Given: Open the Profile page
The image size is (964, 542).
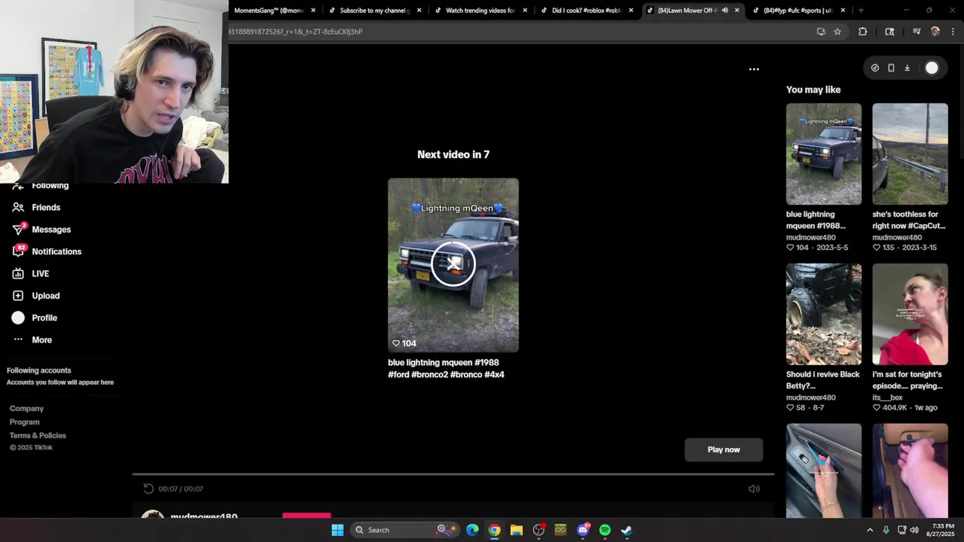Looking at the screenshot, I should 35,318.
